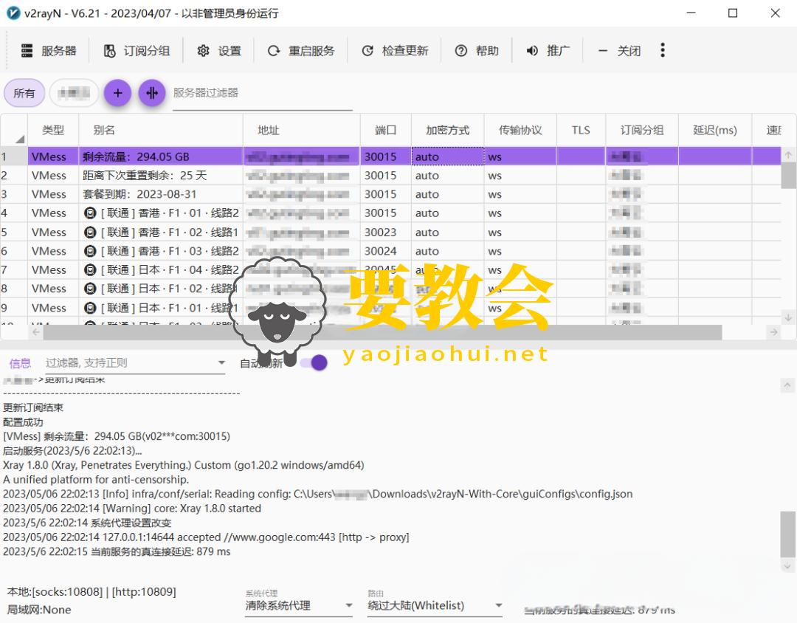Select server 日本 · F1 · 04 · 线路2

click(390, 270)
